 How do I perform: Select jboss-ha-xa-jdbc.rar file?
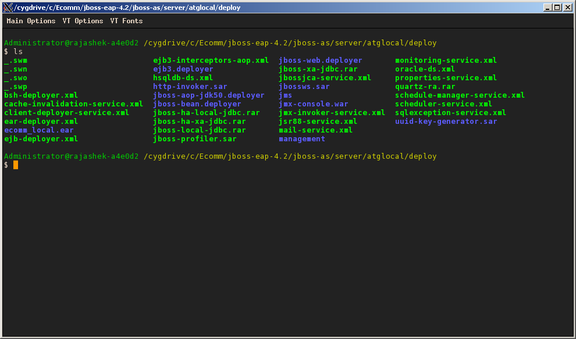click(x=200, y=122)
